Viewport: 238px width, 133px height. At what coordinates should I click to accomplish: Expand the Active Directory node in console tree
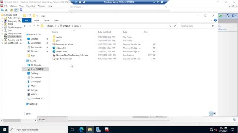tap(2, 18)
